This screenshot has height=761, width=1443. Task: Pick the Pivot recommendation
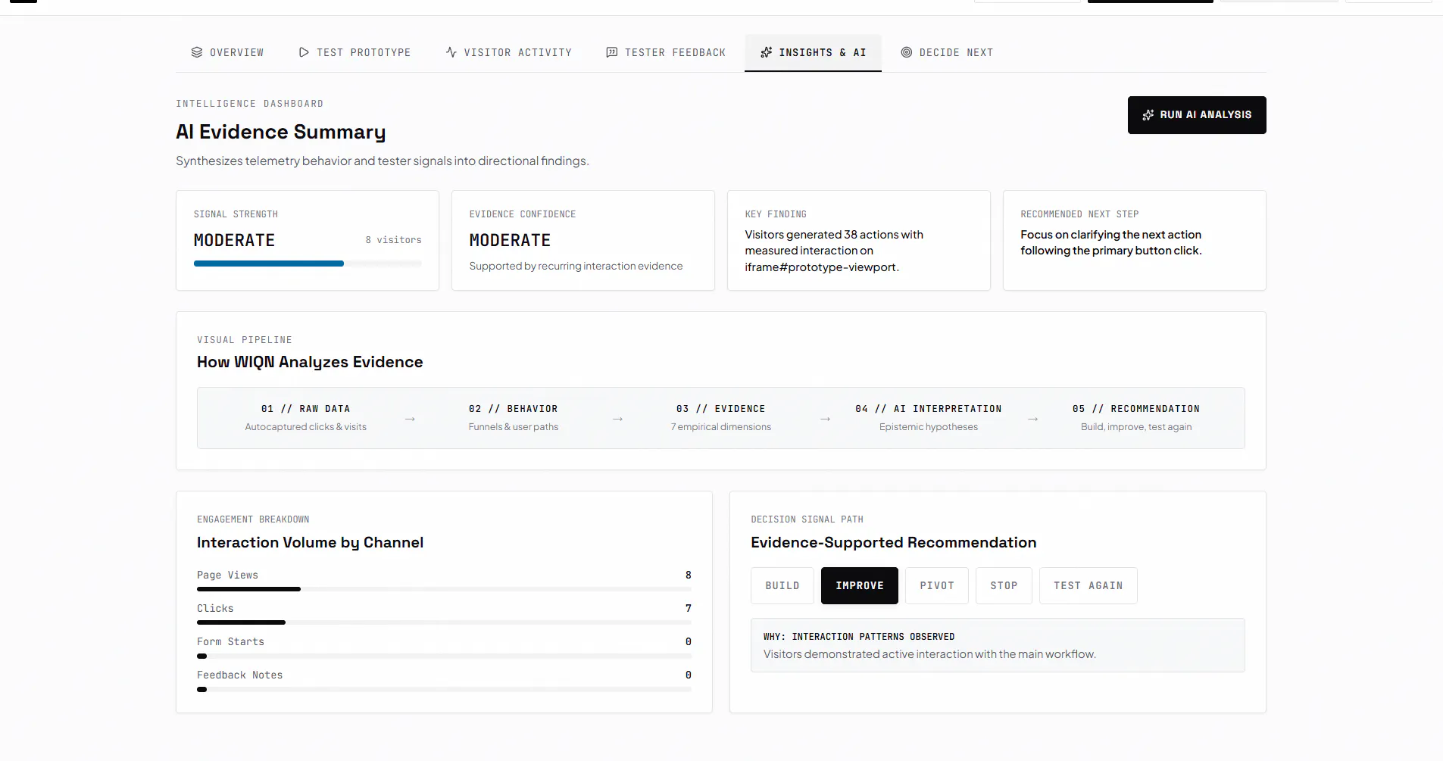tap(937, 585)
